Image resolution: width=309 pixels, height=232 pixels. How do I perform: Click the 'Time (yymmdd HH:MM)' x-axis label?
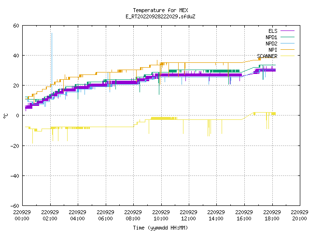160,228
